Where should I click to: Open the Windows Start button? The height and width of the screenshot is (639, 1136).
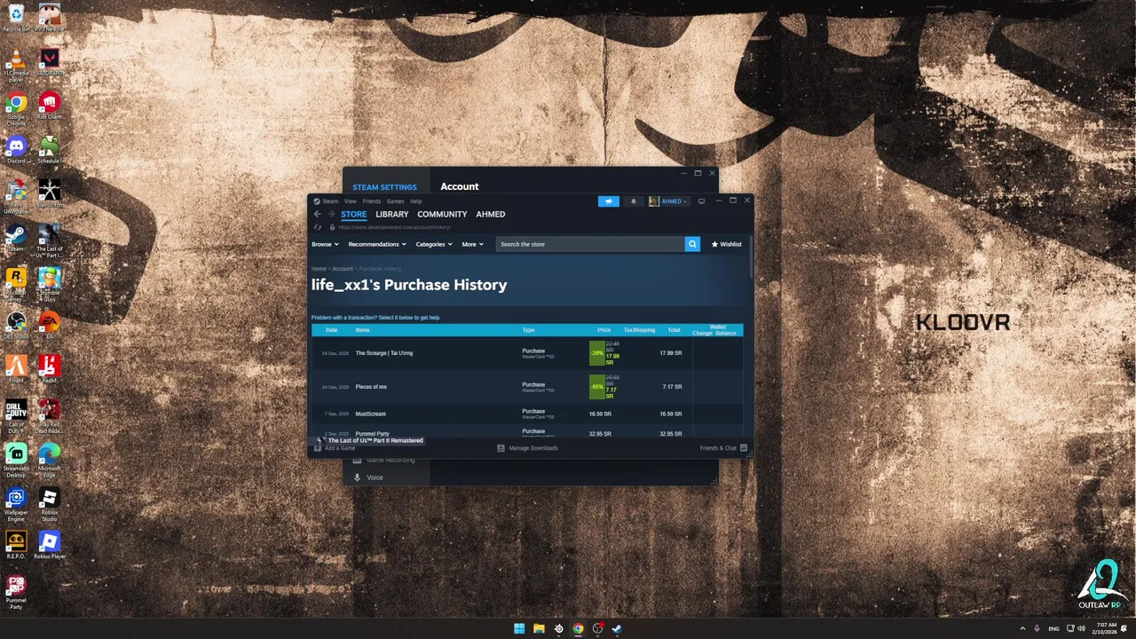coord(519,629)
